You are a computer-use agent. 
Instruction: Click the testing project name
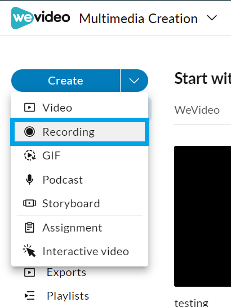point(191,302)
